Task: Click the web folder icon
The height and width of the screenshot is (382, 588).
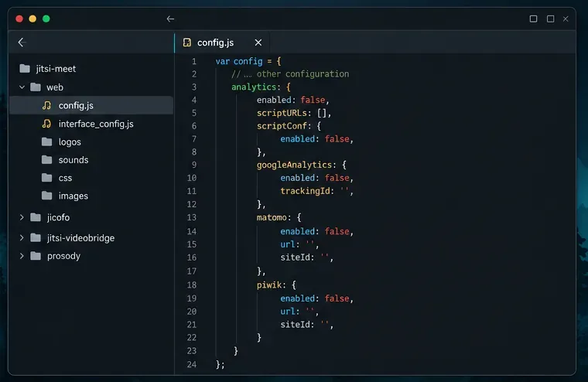Action: coord(36,87)
